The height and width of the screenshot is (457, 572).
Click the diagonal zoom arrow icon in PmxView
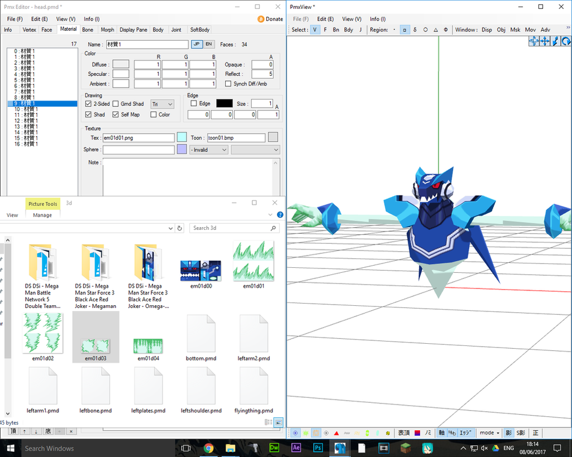tap(555, 41)
